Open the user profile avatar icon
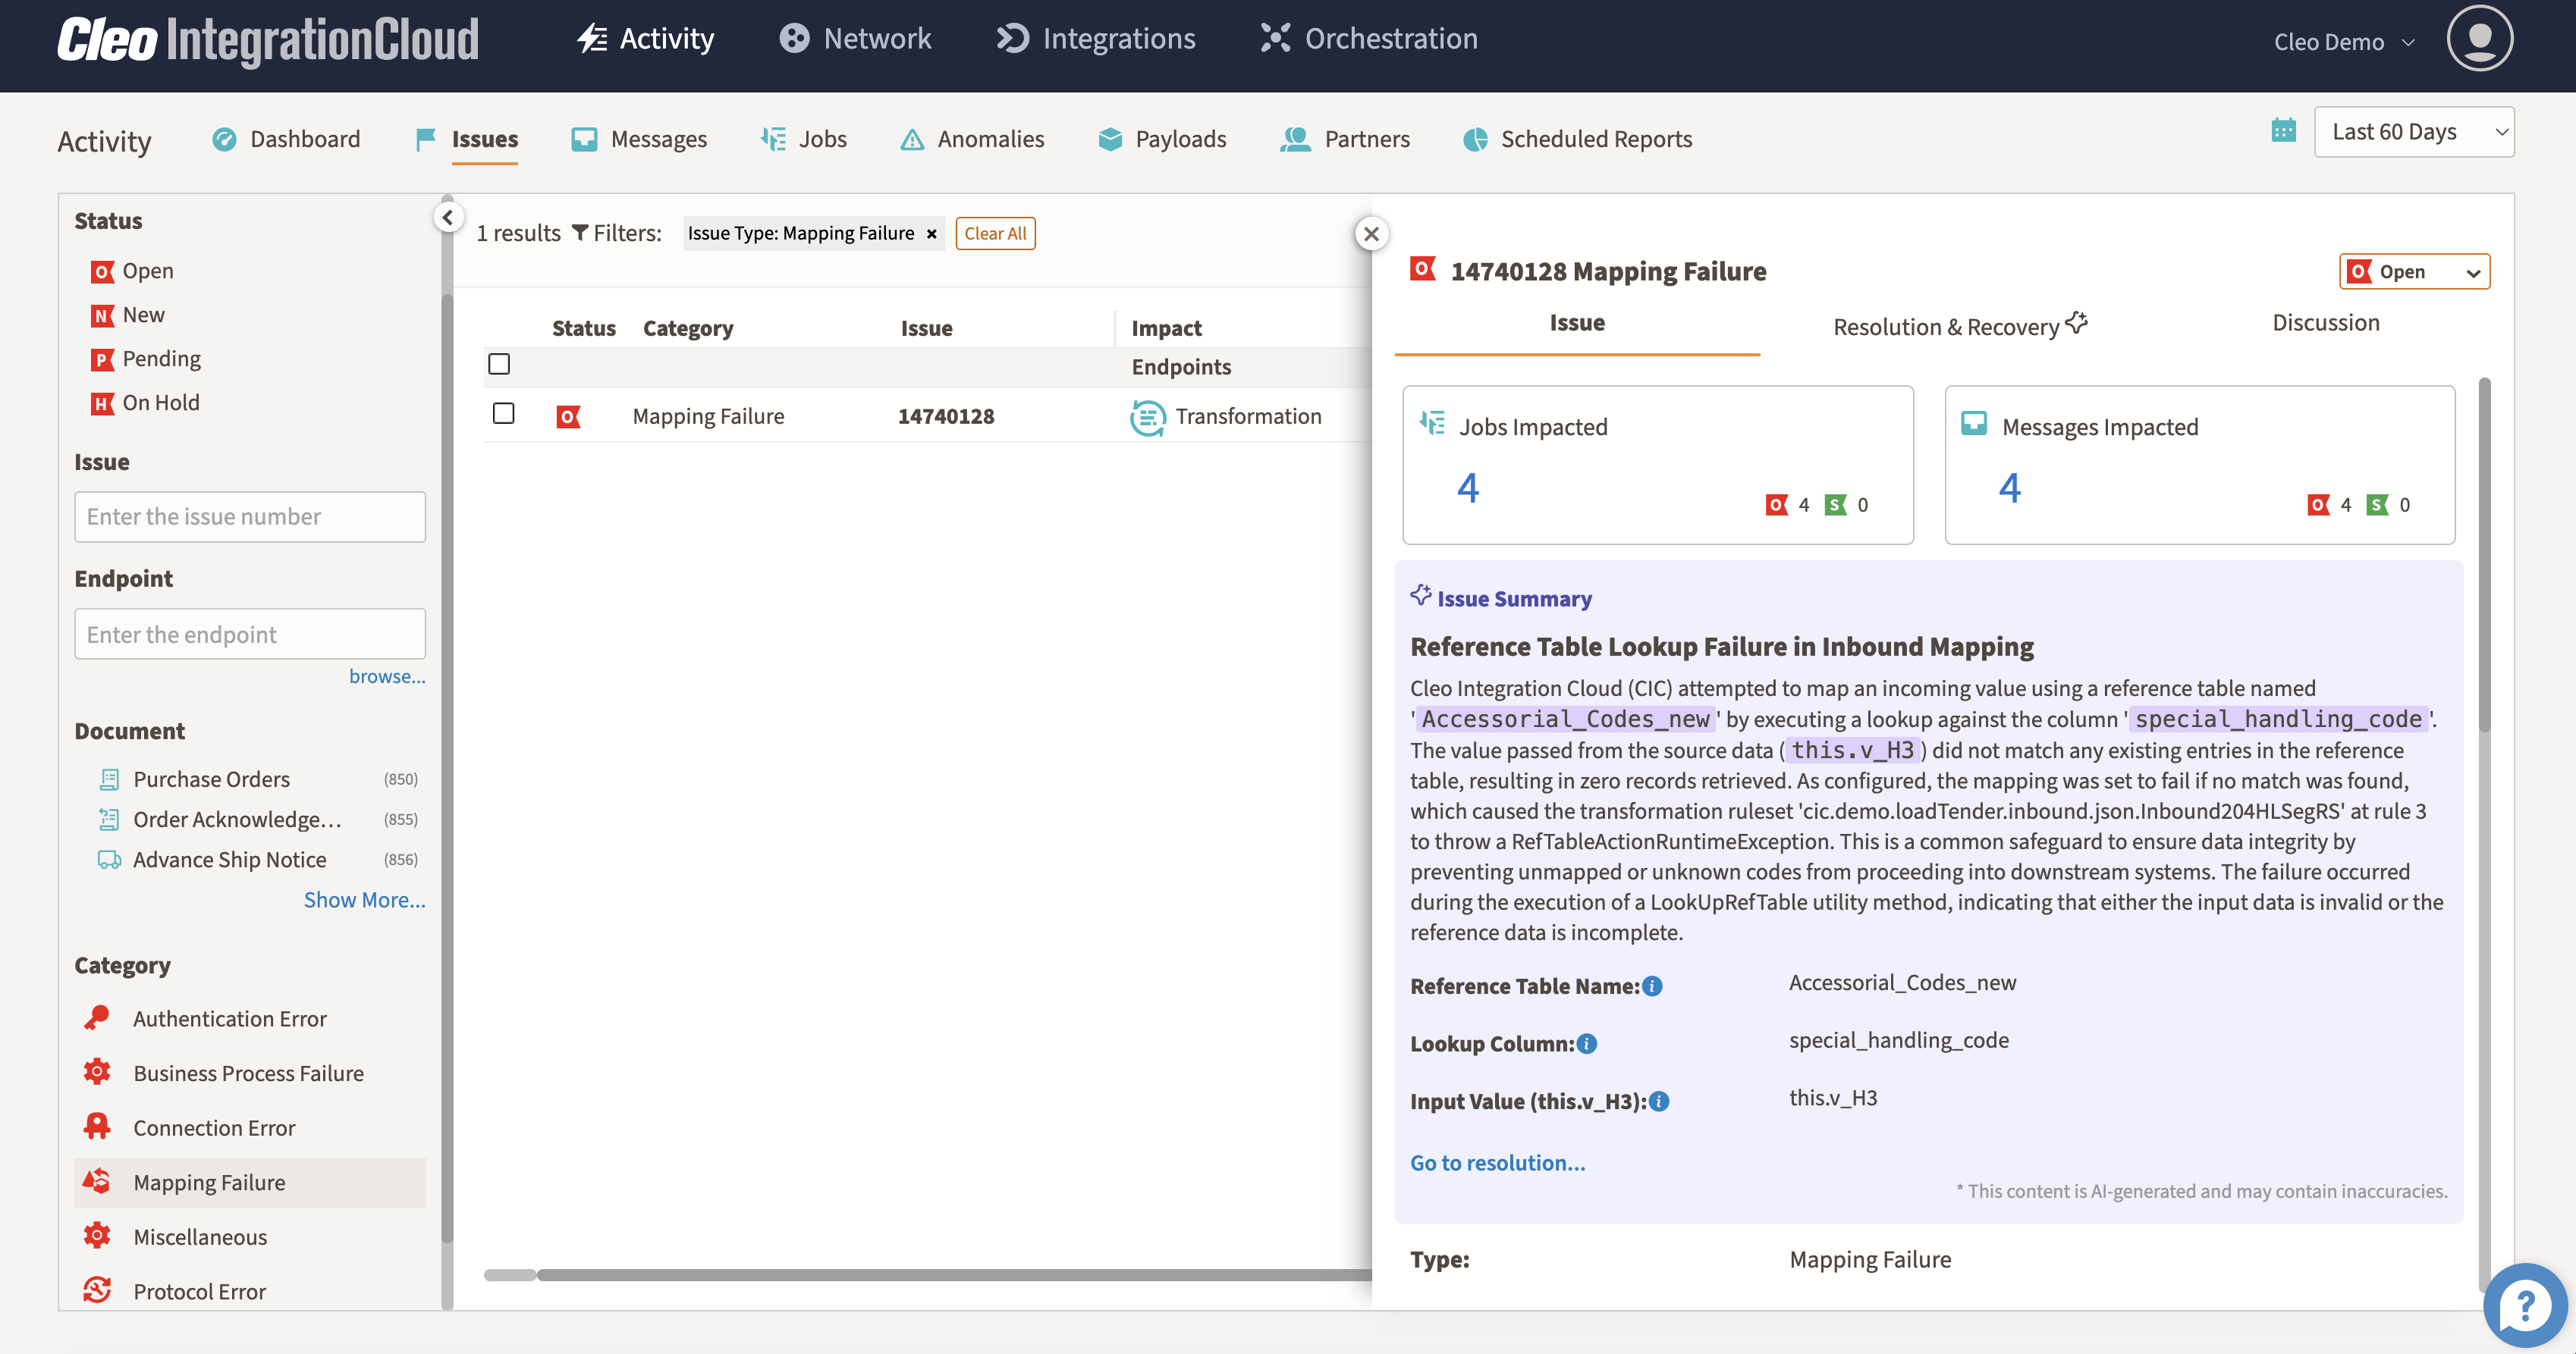 [x=2479, y=38]
